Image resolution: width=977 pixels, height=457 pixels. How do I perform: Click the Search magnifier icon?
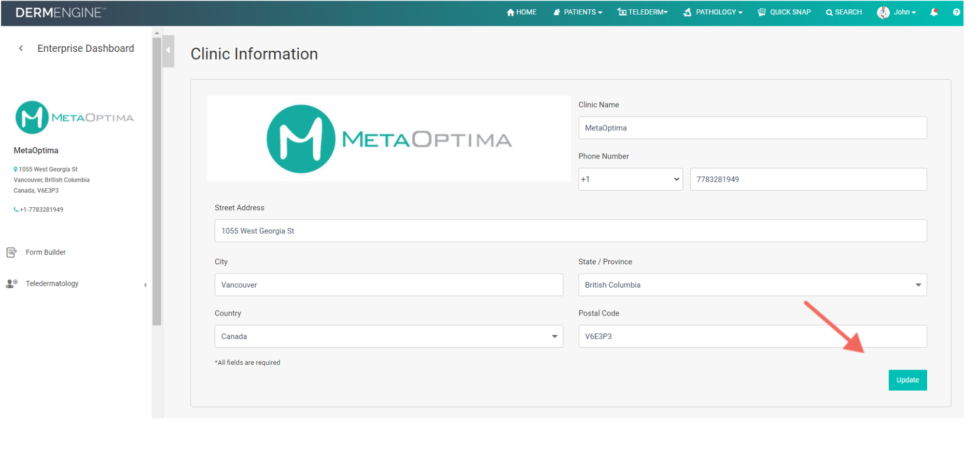829,12
